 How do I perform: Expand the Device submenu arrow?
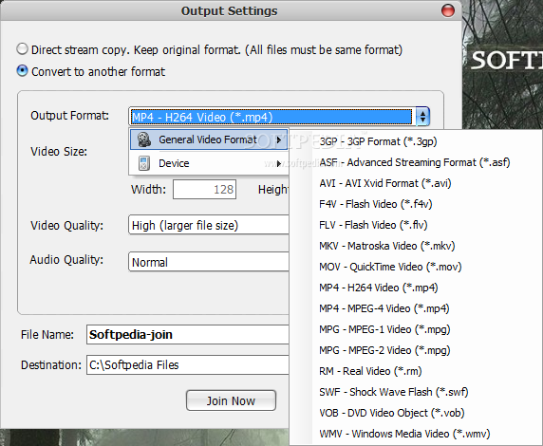pos(279,163)
